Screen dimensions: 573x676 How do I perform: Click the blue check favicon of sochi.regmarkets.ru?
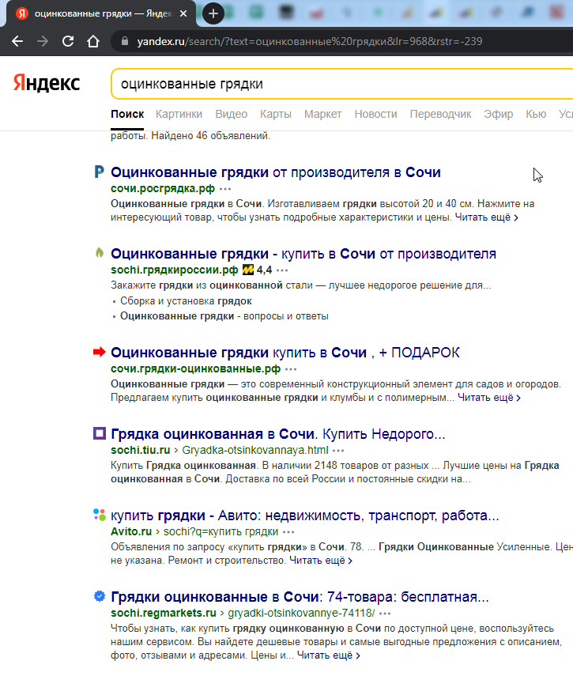(x=99, y=596)
